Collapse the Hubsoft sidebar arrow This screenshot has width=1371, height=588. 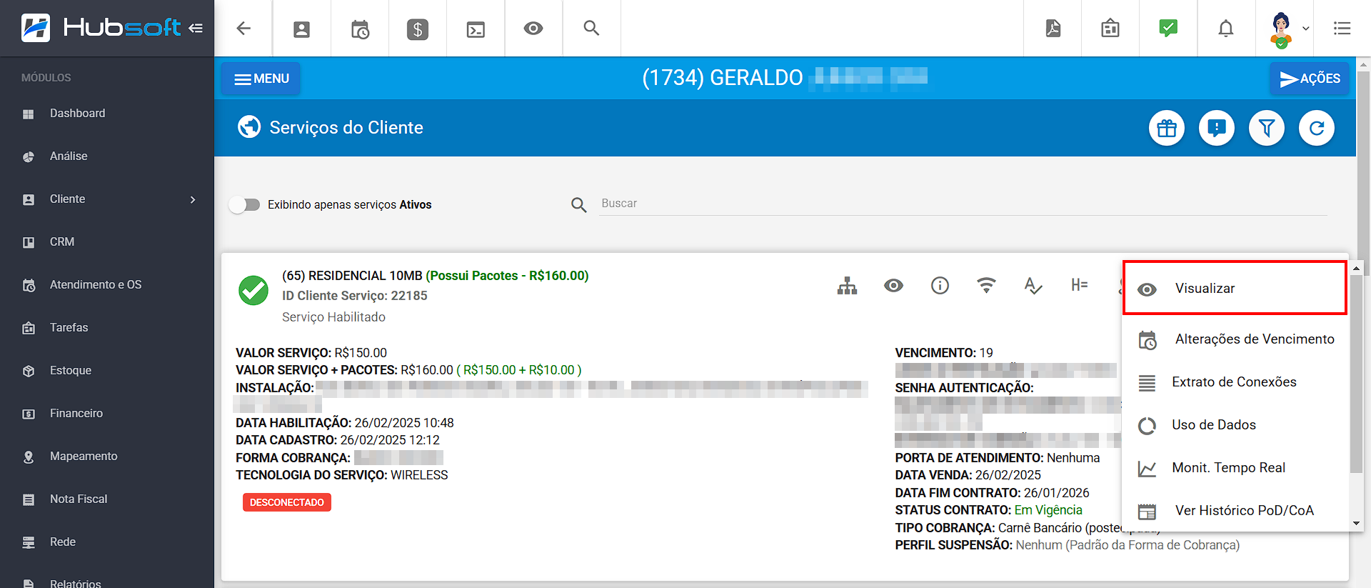point(196,28)
